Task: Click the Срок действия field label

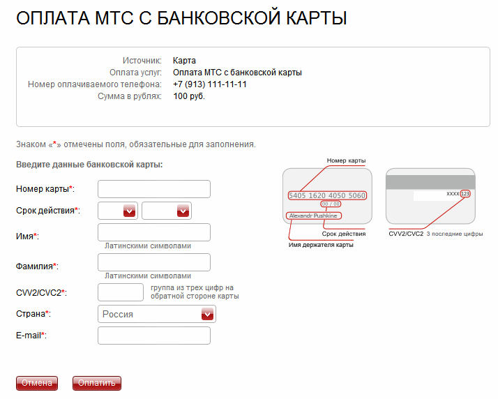Action: point(48,211)
